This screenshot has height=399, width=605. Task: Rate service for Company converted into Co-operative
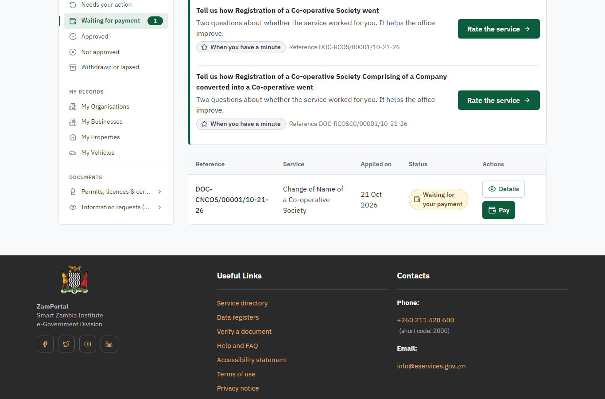point(499,100)
